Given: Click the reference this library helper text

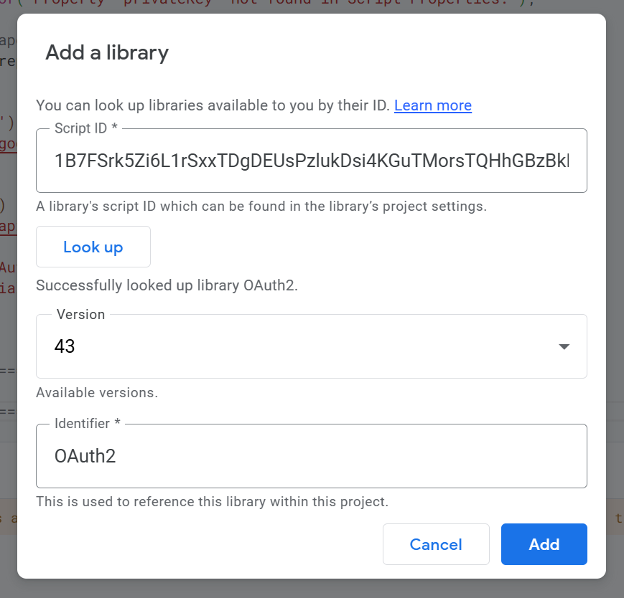Looking at the screenshot, I should [x=212, y=502].
